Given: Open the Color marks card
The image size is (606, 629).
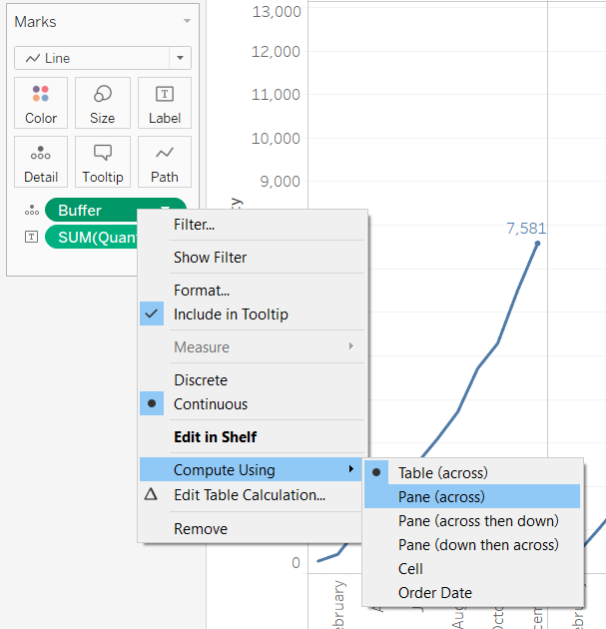Looking at the screenshot, I should tap(41, 103).
